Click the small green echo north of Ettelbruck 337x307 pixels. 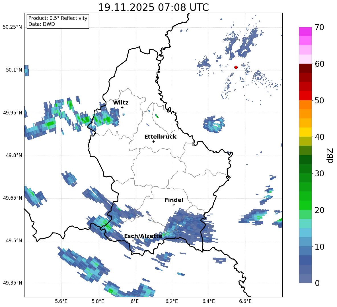click(157, 116)
